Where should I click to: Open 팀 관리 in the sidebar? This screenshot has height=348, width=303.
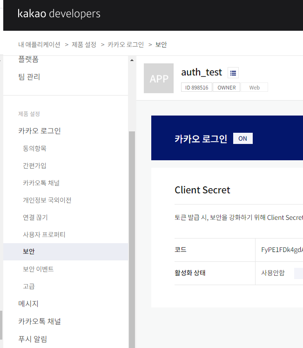coord(29,77)
